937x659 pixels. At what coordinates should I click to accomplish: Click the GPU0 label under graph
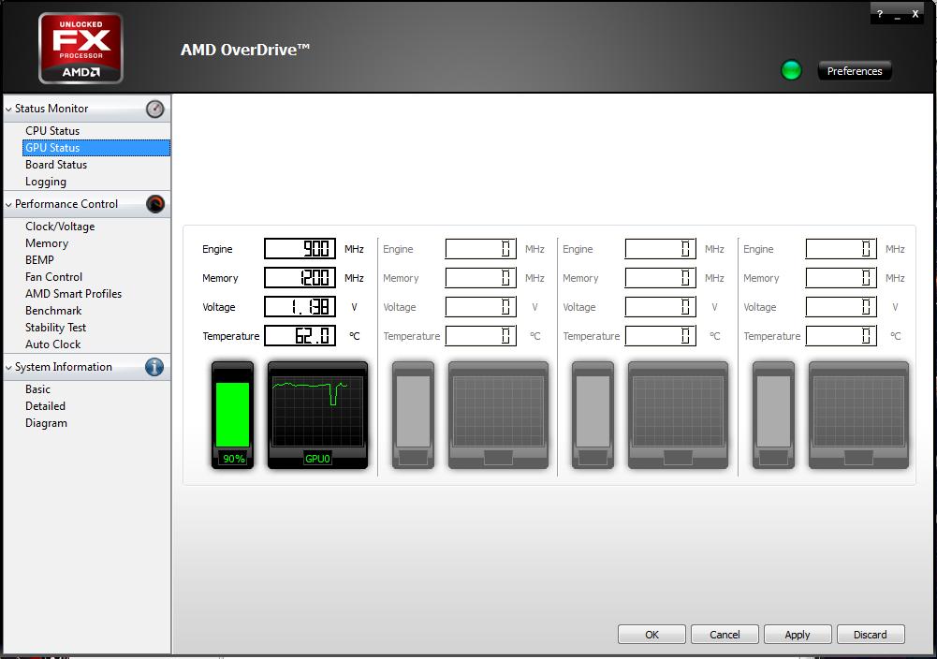tap(317, 459)
